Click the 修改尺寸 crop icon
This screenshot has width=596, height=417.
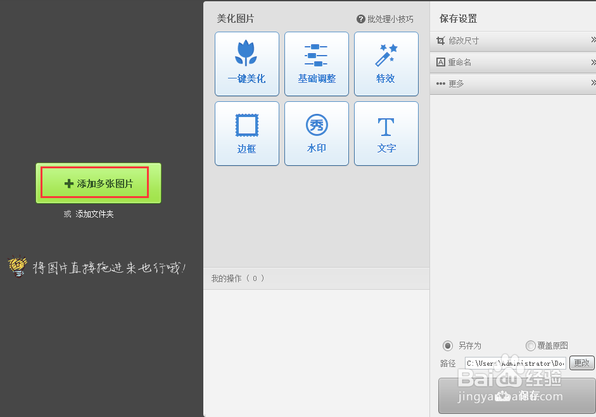pyautogui.click(x=441, y=40)
